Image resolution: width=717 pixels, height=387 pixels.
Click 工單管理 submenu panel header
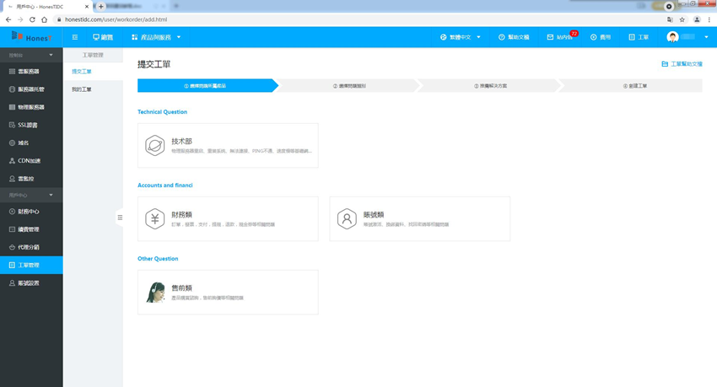tap(93, 55)
